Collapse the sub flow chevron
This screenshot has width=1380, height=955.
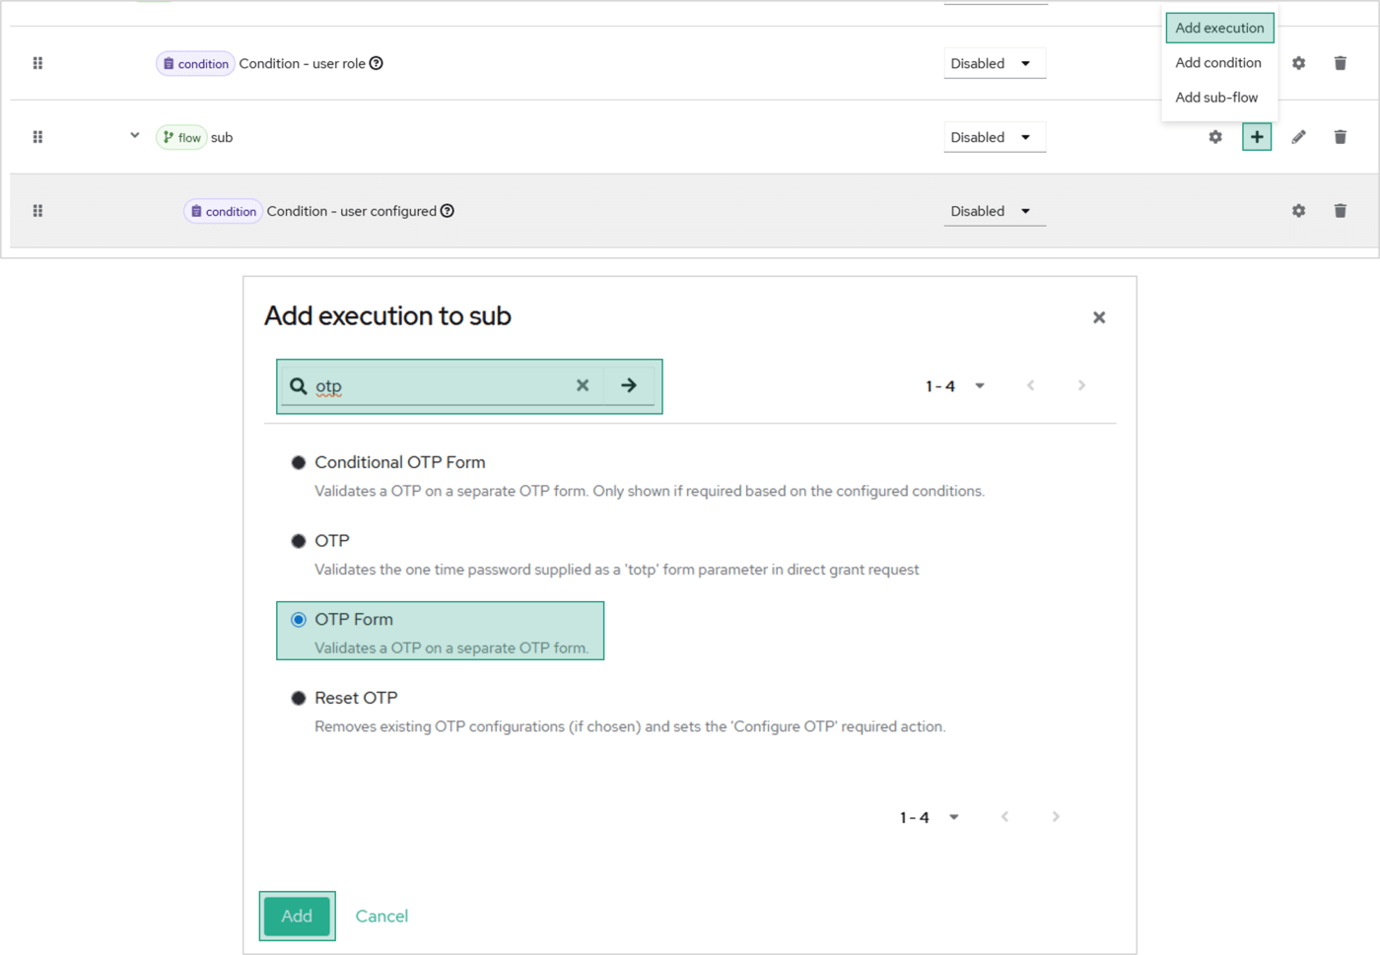135,136
